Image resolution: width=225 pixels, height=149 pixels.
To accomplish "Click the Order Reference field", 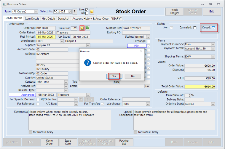I will (x=136, y=99).
